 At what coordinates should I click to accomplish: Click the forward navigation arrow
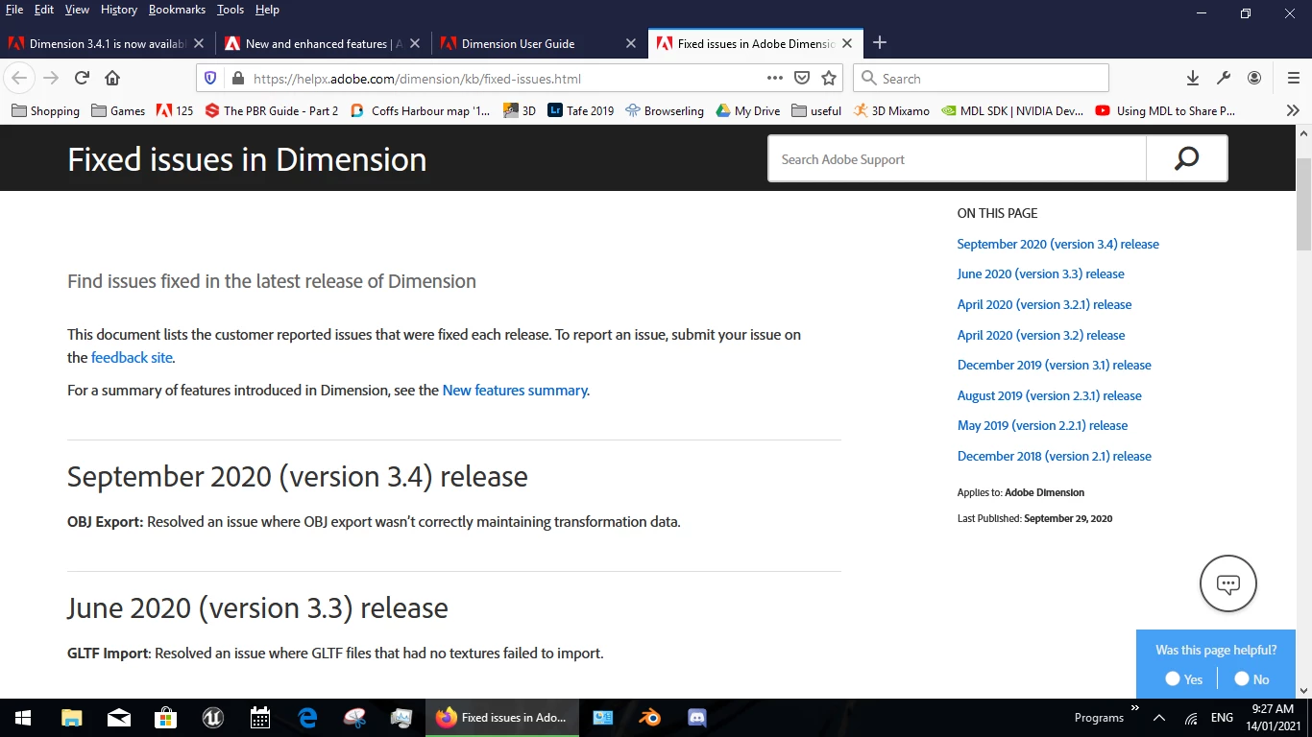click(51, 78)
